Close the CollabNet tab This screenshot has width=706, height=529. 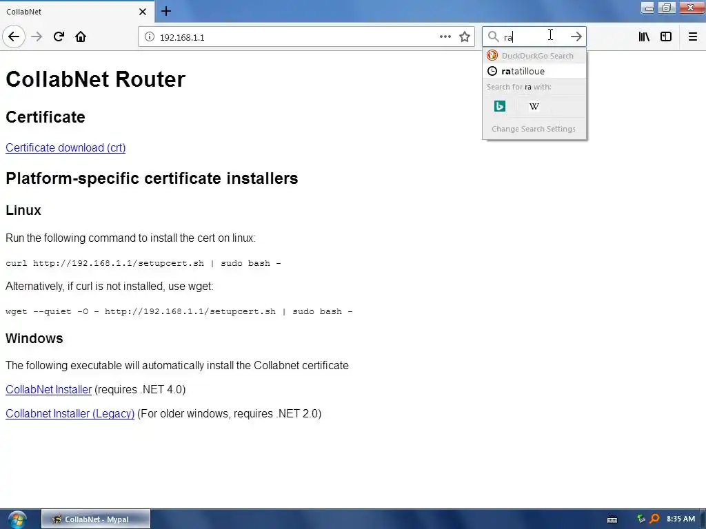click(x=143, y=11)
